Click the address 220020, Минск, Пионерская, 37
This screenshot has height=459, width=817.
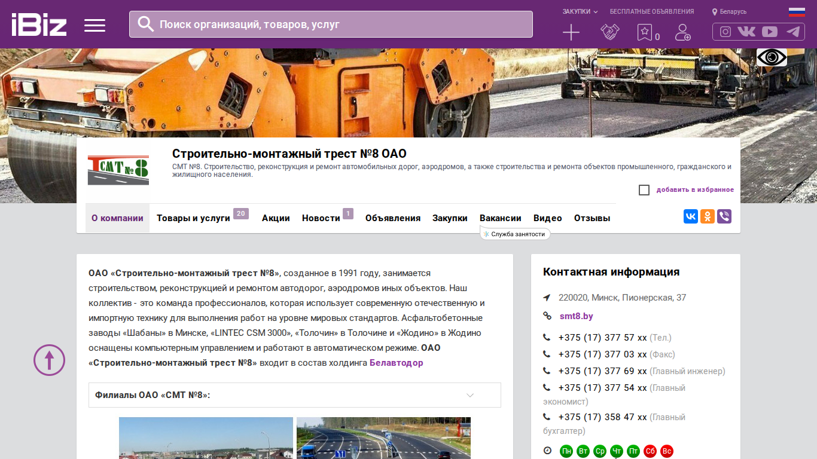tap(622, 298)
